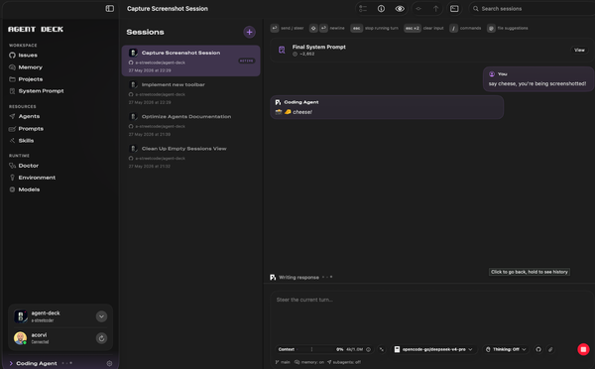The height and width of the screenshot is (369, 595).
Task: Open the task list icon in top toolbar
Action: pos(363,9)
